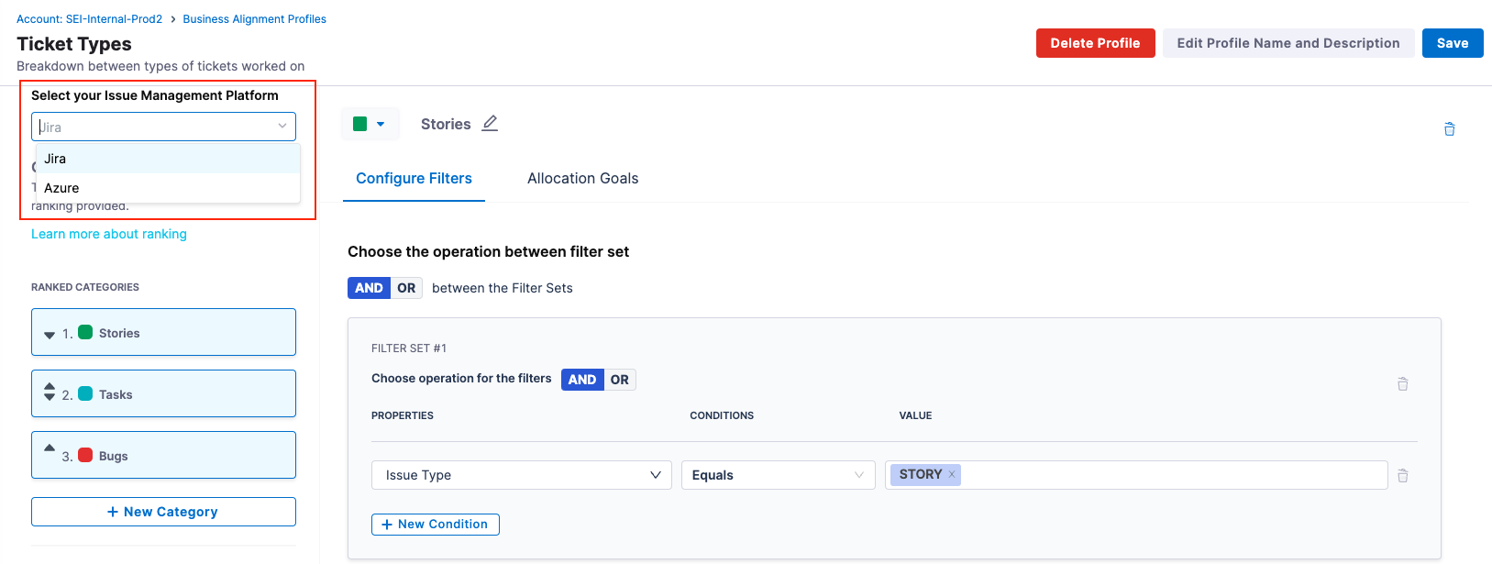This screenshot has width=1492, height=564.
Task: Click the trash icon to delete Stories category
Action: pos(1449,129)
